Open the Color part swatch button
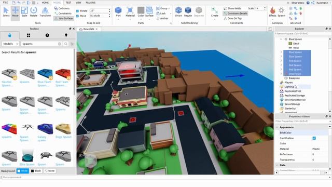332x187 pixels. coord(141,12)
